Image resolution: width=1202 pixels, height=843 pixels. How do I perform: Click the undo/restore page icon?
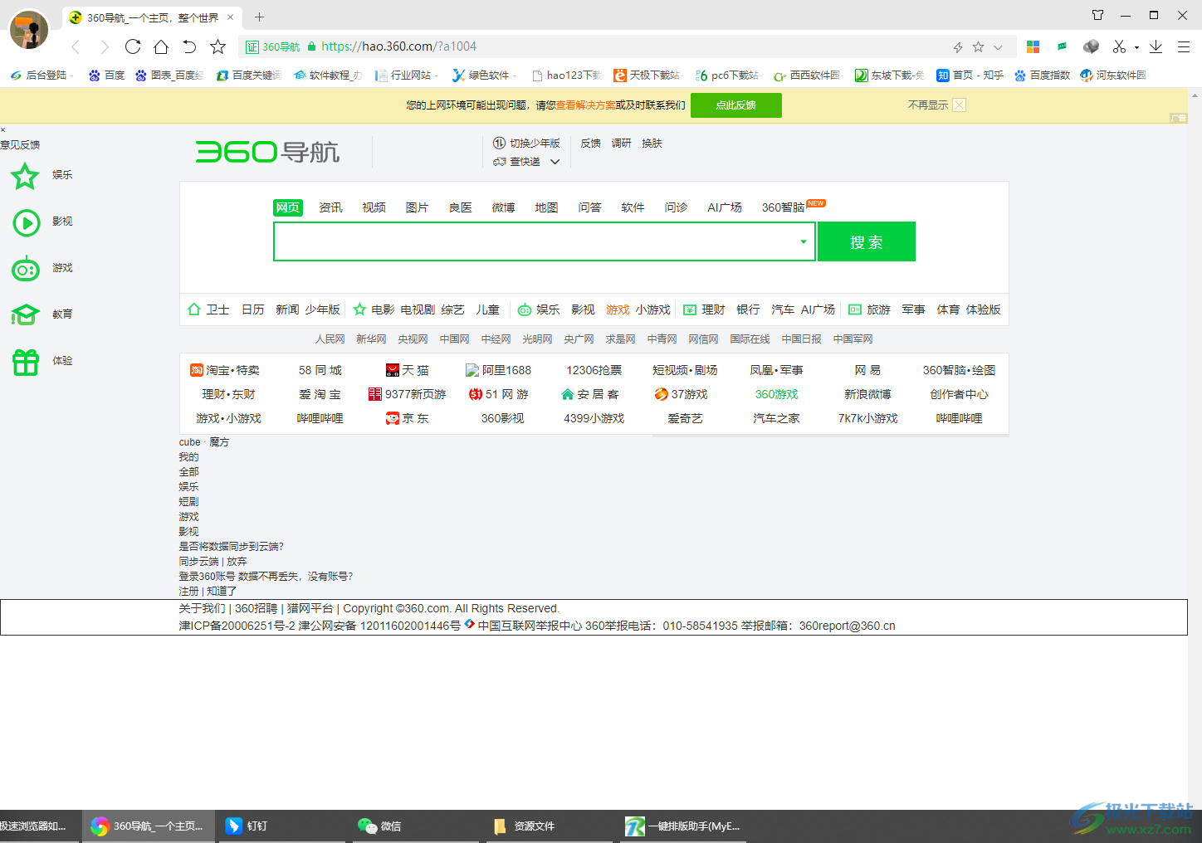pos(189,46)
